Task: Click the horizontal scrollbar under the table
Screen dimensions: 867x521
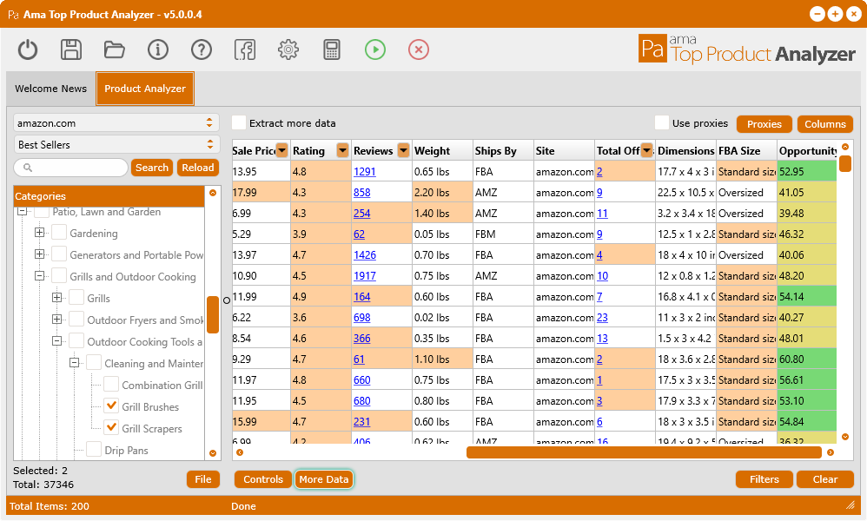Action: (643, 452)
